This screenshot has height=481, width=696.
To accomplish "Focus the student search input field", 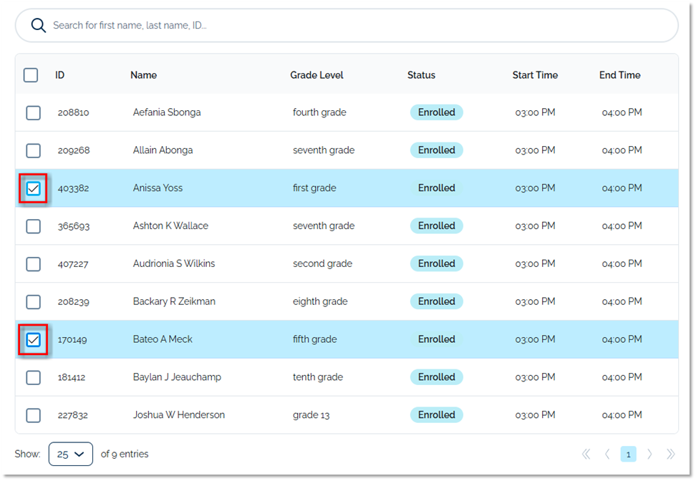I will click(x=358, y=26).
